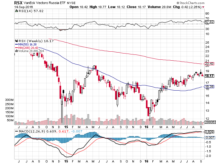Click the MA(50) 16.38 legend entry
The width and height of the screenshot is (216, 164).
coord(26,45)
